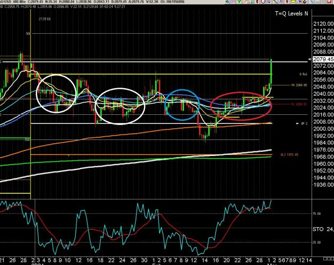The image size is (334, 265).
Task: Click the flat green moving average line
Action: [136, 160]
